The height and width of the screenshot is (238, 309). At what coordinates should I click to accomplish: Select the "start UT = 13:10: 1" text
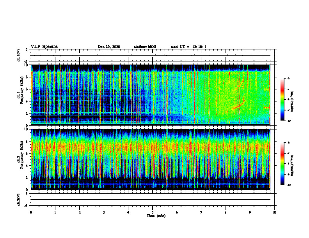(188, 47)
